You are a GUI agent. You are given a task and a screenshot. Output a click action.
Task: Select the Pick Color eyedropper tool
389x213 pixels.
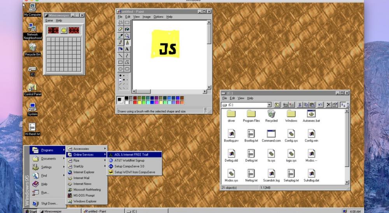[x=120, y=36]
